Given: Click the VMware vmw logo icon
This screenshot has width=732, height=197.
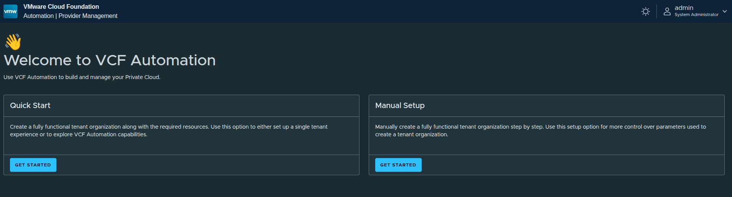Looking at the screenshot, I should (10, 11).
